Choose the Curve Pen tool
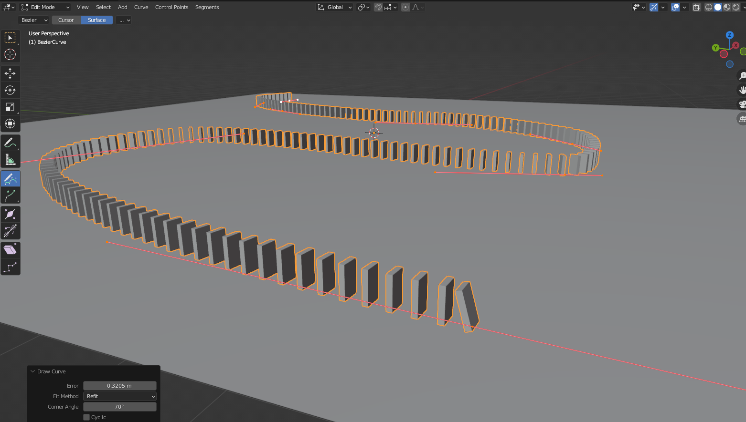Viewport: 746px width, 422px height. pos(10,196)
